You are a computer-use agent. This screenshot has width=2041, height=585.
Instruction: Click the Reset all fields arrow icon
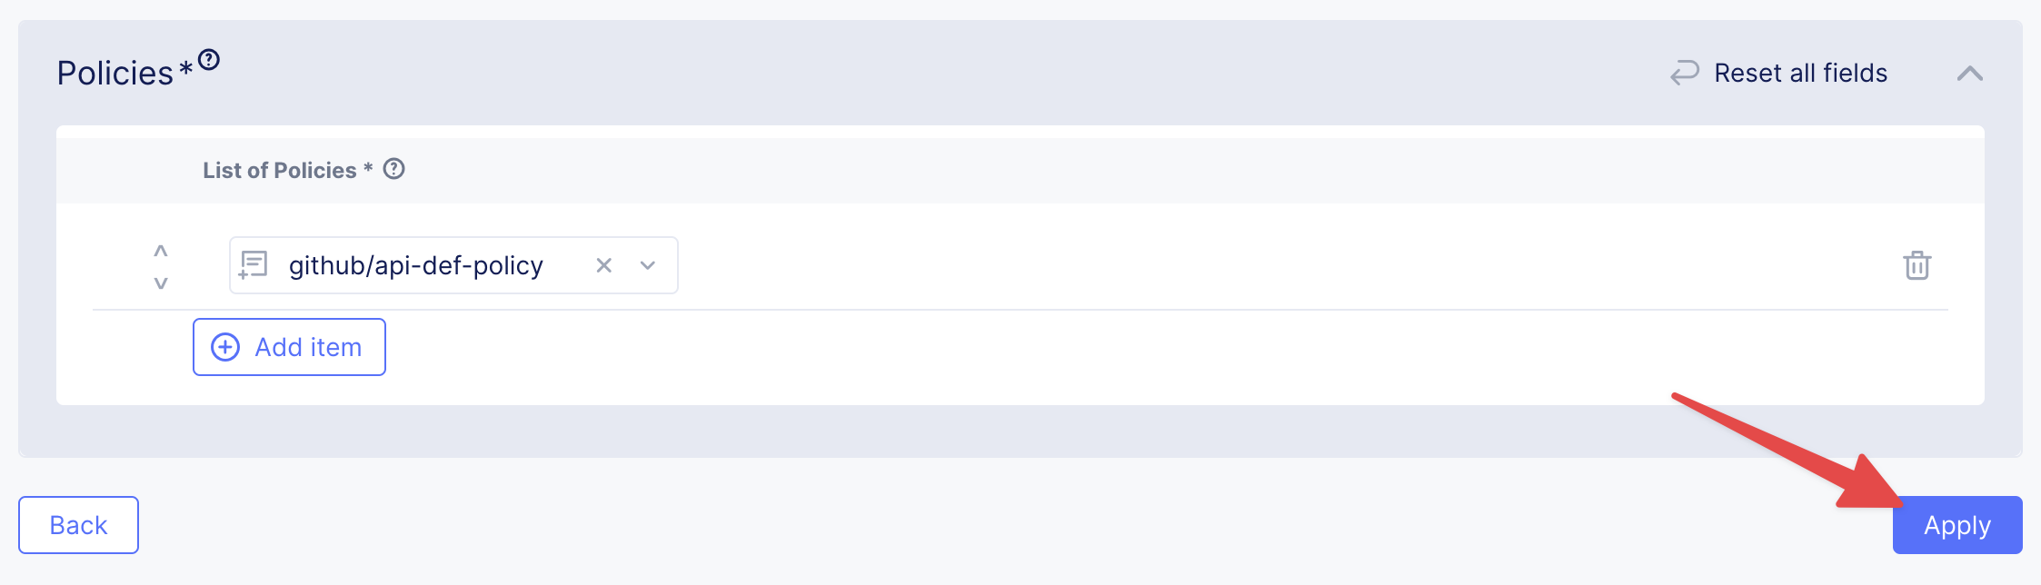point(1684,73)
